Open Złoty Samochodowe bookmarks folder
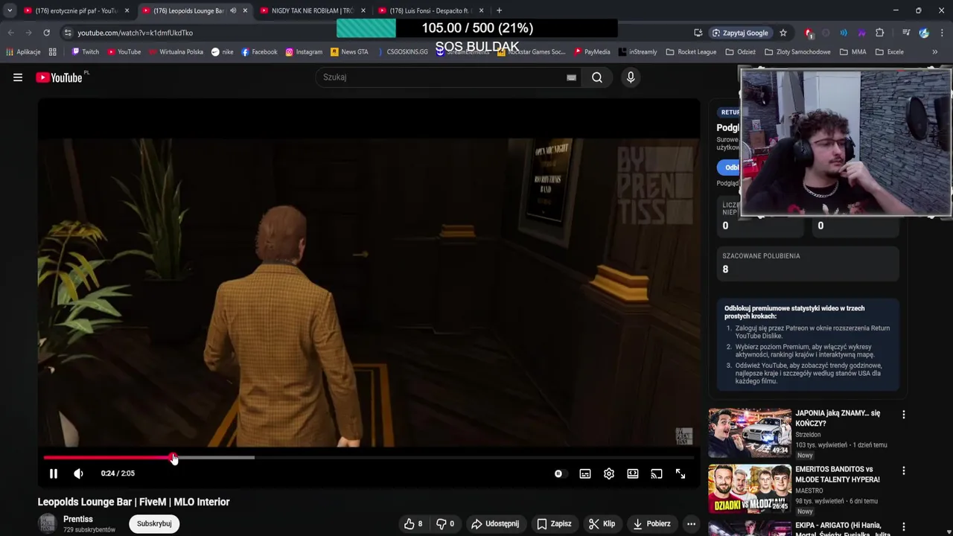This screenshot has height=536, width=953. (x=796, y=52)
